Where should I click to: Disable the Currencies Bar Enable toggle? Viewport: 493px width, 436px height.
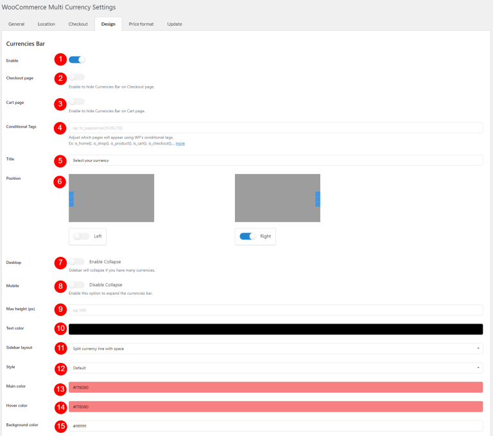[76, 60]
